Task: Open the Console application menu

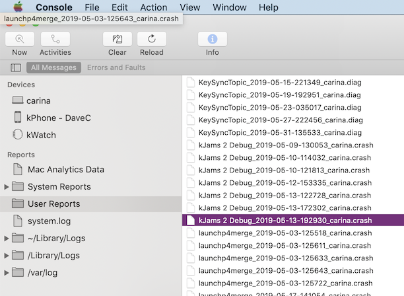Action: point(54,7)
